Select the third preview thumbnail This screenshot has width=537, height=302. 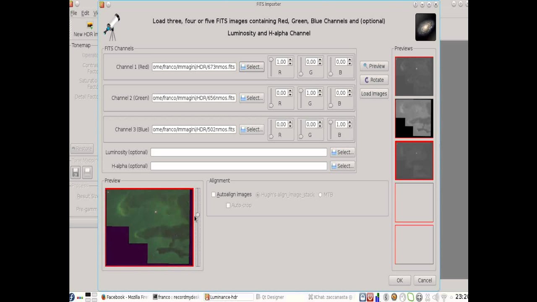(414, 161)
